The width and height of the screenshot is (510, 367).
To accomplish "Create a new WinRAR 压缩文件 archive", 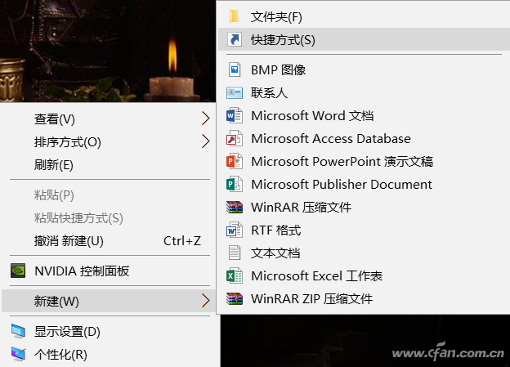I will pos(364,208).
